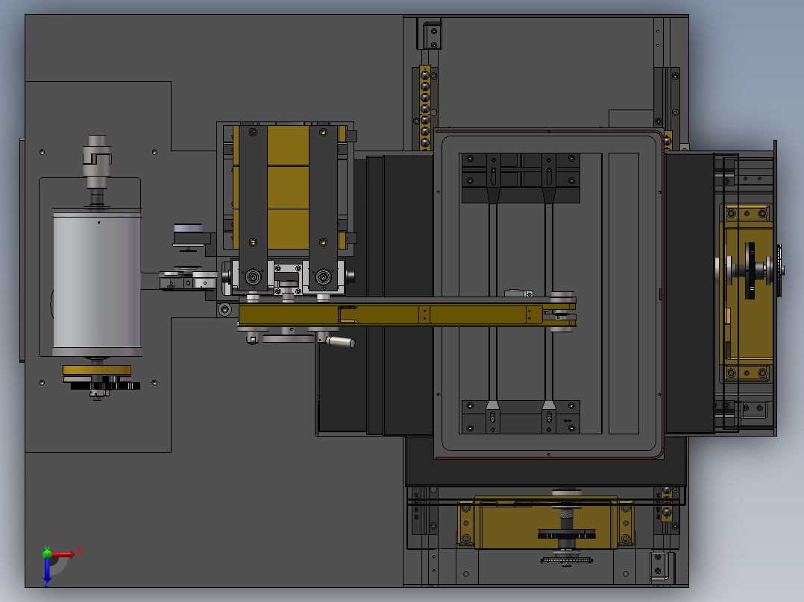Click the red X axis of the triad
Screen dimensions: 804x602
tap(63, 554)
